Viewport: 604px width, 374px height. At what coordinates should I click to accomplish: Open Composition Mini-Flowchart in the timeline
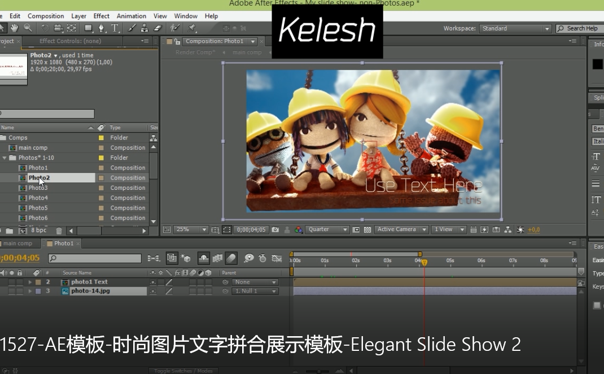(x=154, y=258)
